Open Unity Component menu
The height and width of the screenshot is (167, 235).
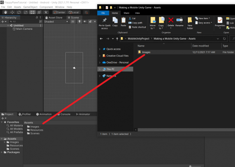click(x=46, y=7)
